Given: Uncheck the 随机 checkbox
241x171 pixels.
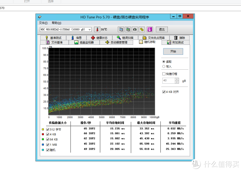Looking at the screenshot, I should 48,150.
